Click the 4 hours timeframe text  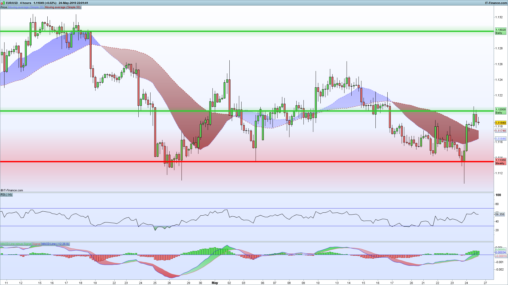tap(25, 3)
